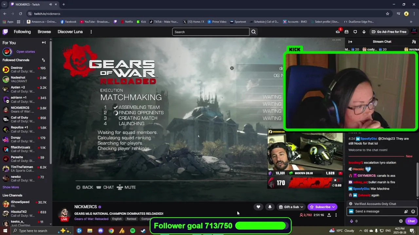Click the Twitch logo home icon
The width and height of the screenshot is (419, 235).
point(5,32)
